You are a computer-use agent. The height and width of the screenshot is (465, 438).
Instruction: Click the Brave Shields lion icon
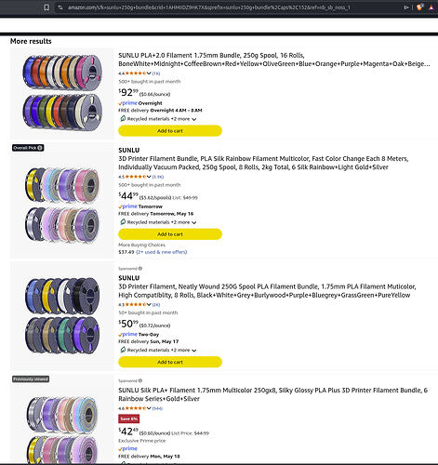coord(419,7)
